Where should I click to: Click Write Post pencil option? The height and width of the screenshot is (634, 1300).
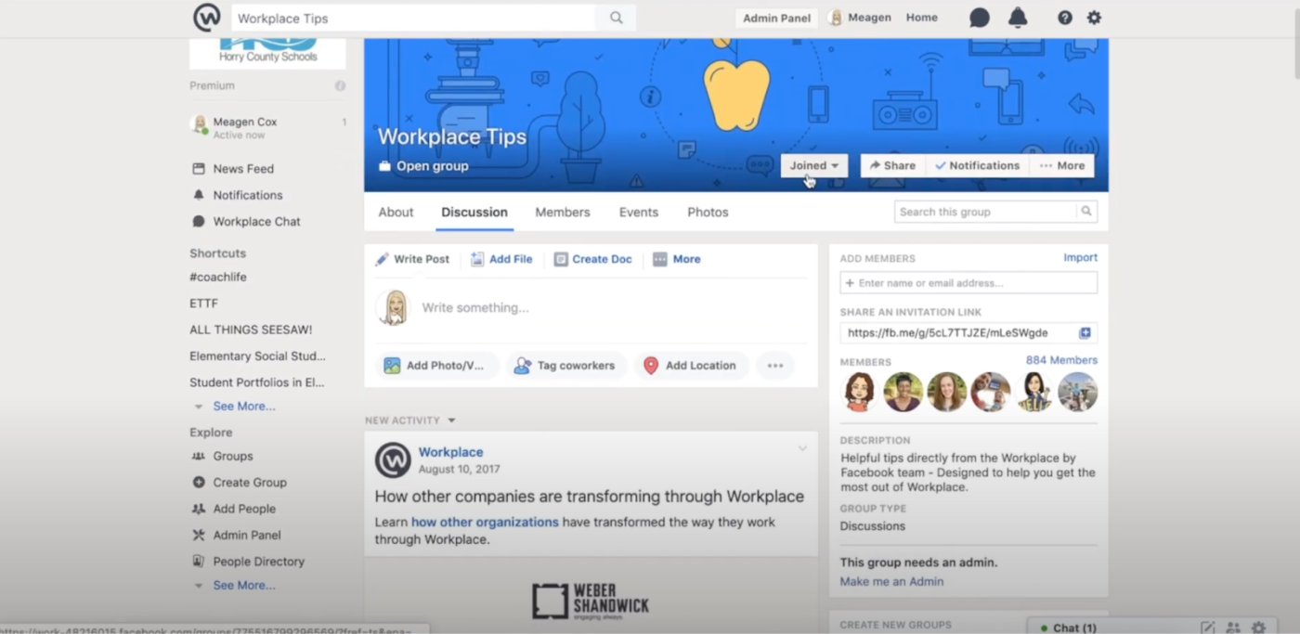coord(412,260)
